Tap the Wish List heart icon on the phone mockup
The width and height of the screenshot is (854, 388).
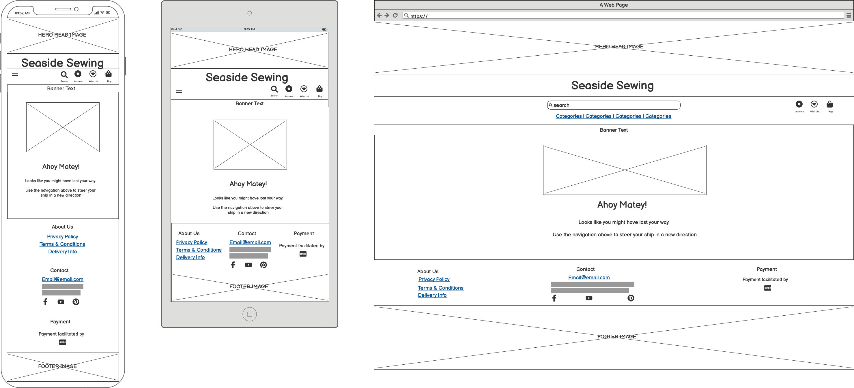[93, 74]
